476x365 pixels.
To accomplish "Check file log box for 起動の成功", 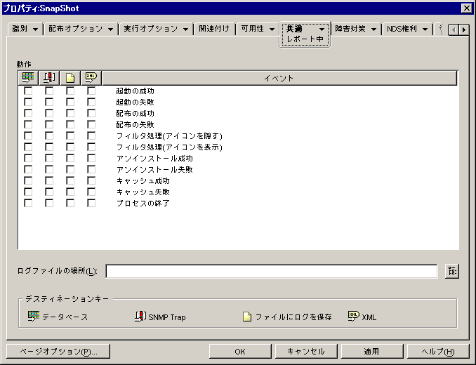I will (x=70, y=91).
